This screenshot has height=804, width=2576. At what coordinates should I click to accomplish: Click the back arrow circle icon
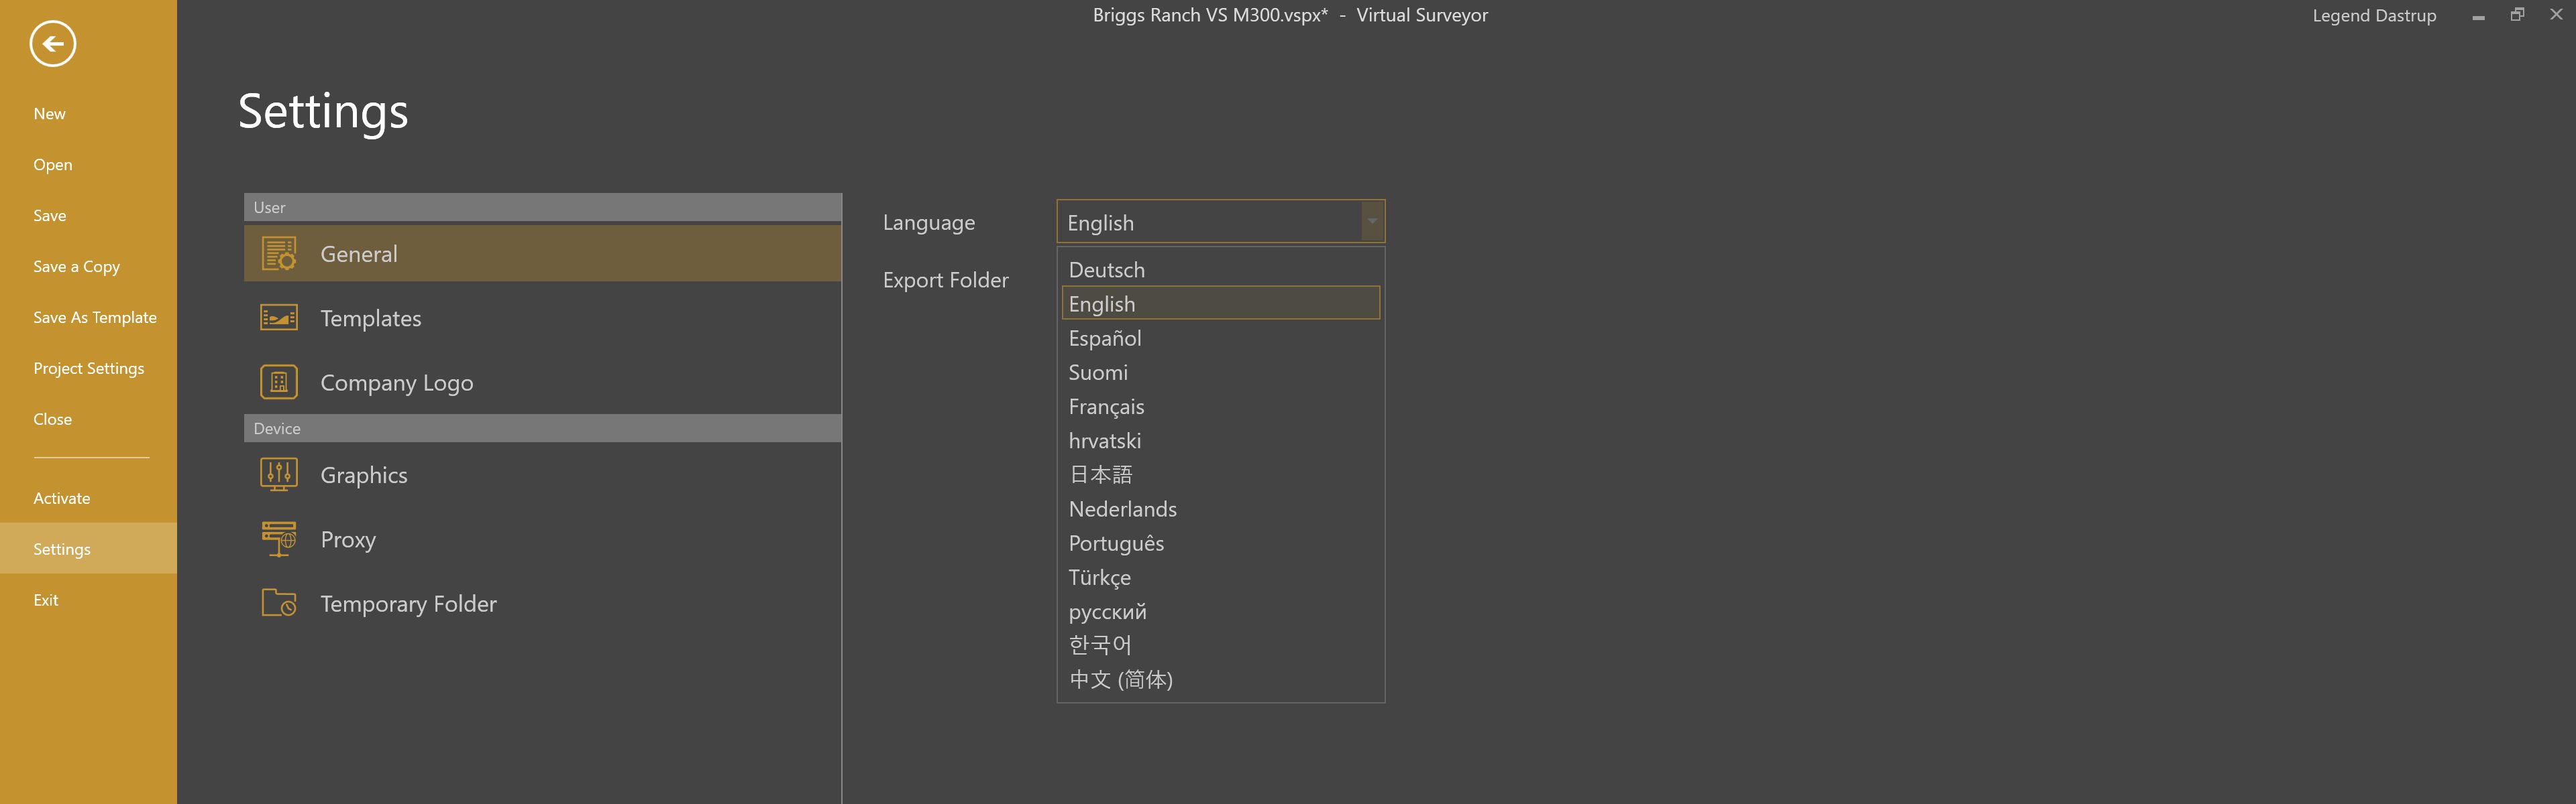53,44
